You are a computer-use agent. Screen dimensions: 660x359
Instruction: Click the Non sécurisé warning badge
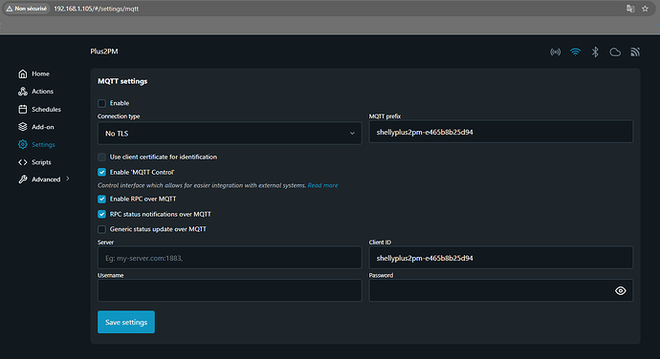(x=26, y=9)
